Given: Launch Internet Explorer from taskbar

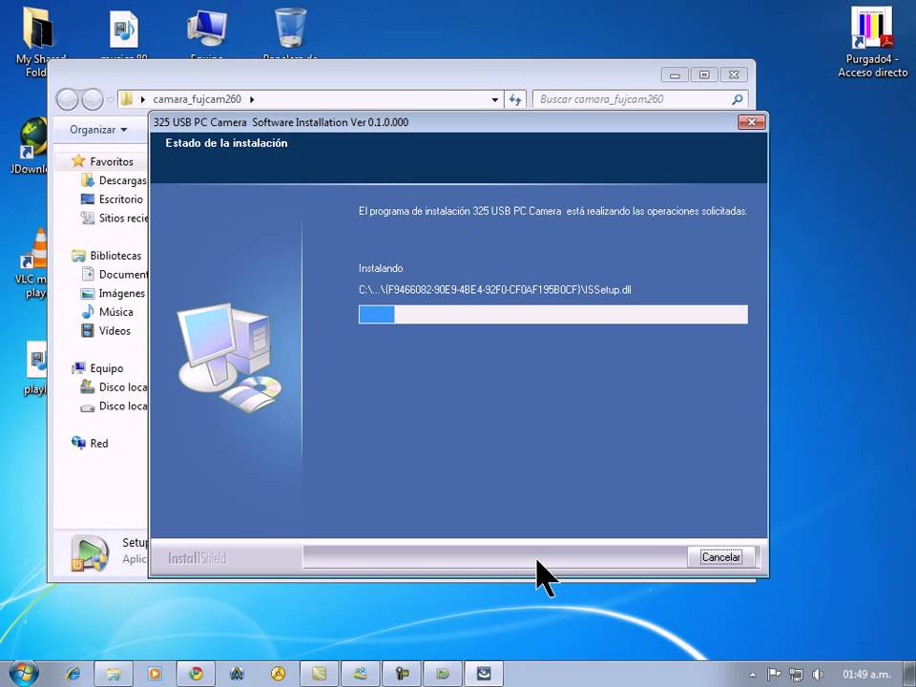Looking at the screenshot, I should 73,674.
